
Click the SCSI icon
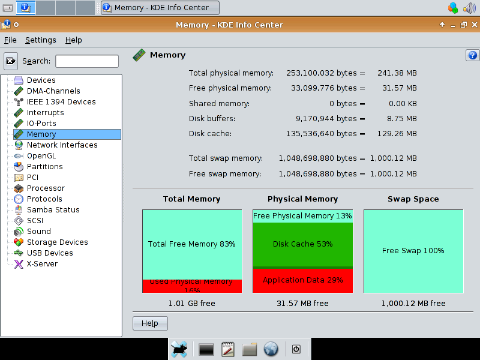point(19,220)
